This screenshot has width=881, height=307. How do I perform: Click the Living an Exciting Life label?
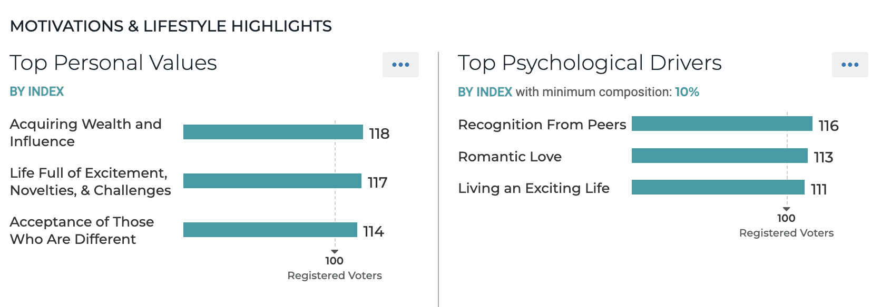click(534, 188)
